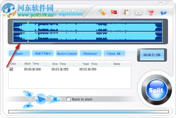Click the bottom progress bar
The image size is (176, 118).
pyautogui.click(x=88, y=112)
